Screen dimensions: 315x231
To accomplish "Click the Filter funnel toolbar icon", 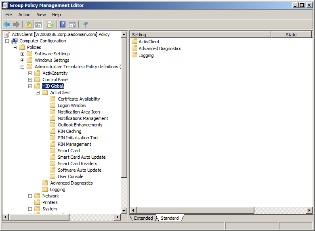I will [85, 25].
